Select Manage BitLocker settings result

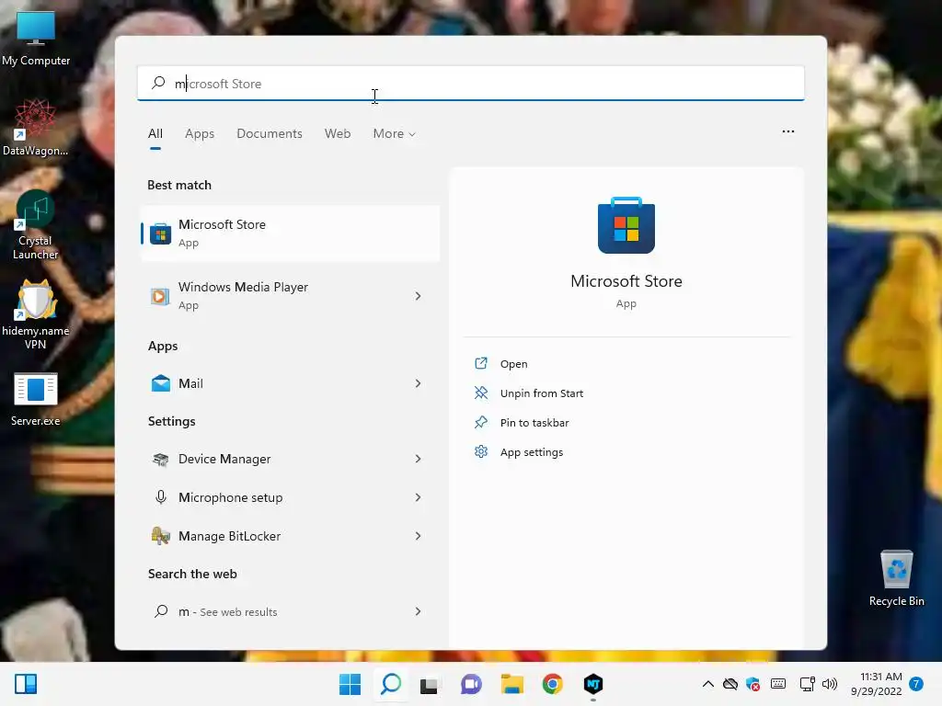click(x=290, y=536)
